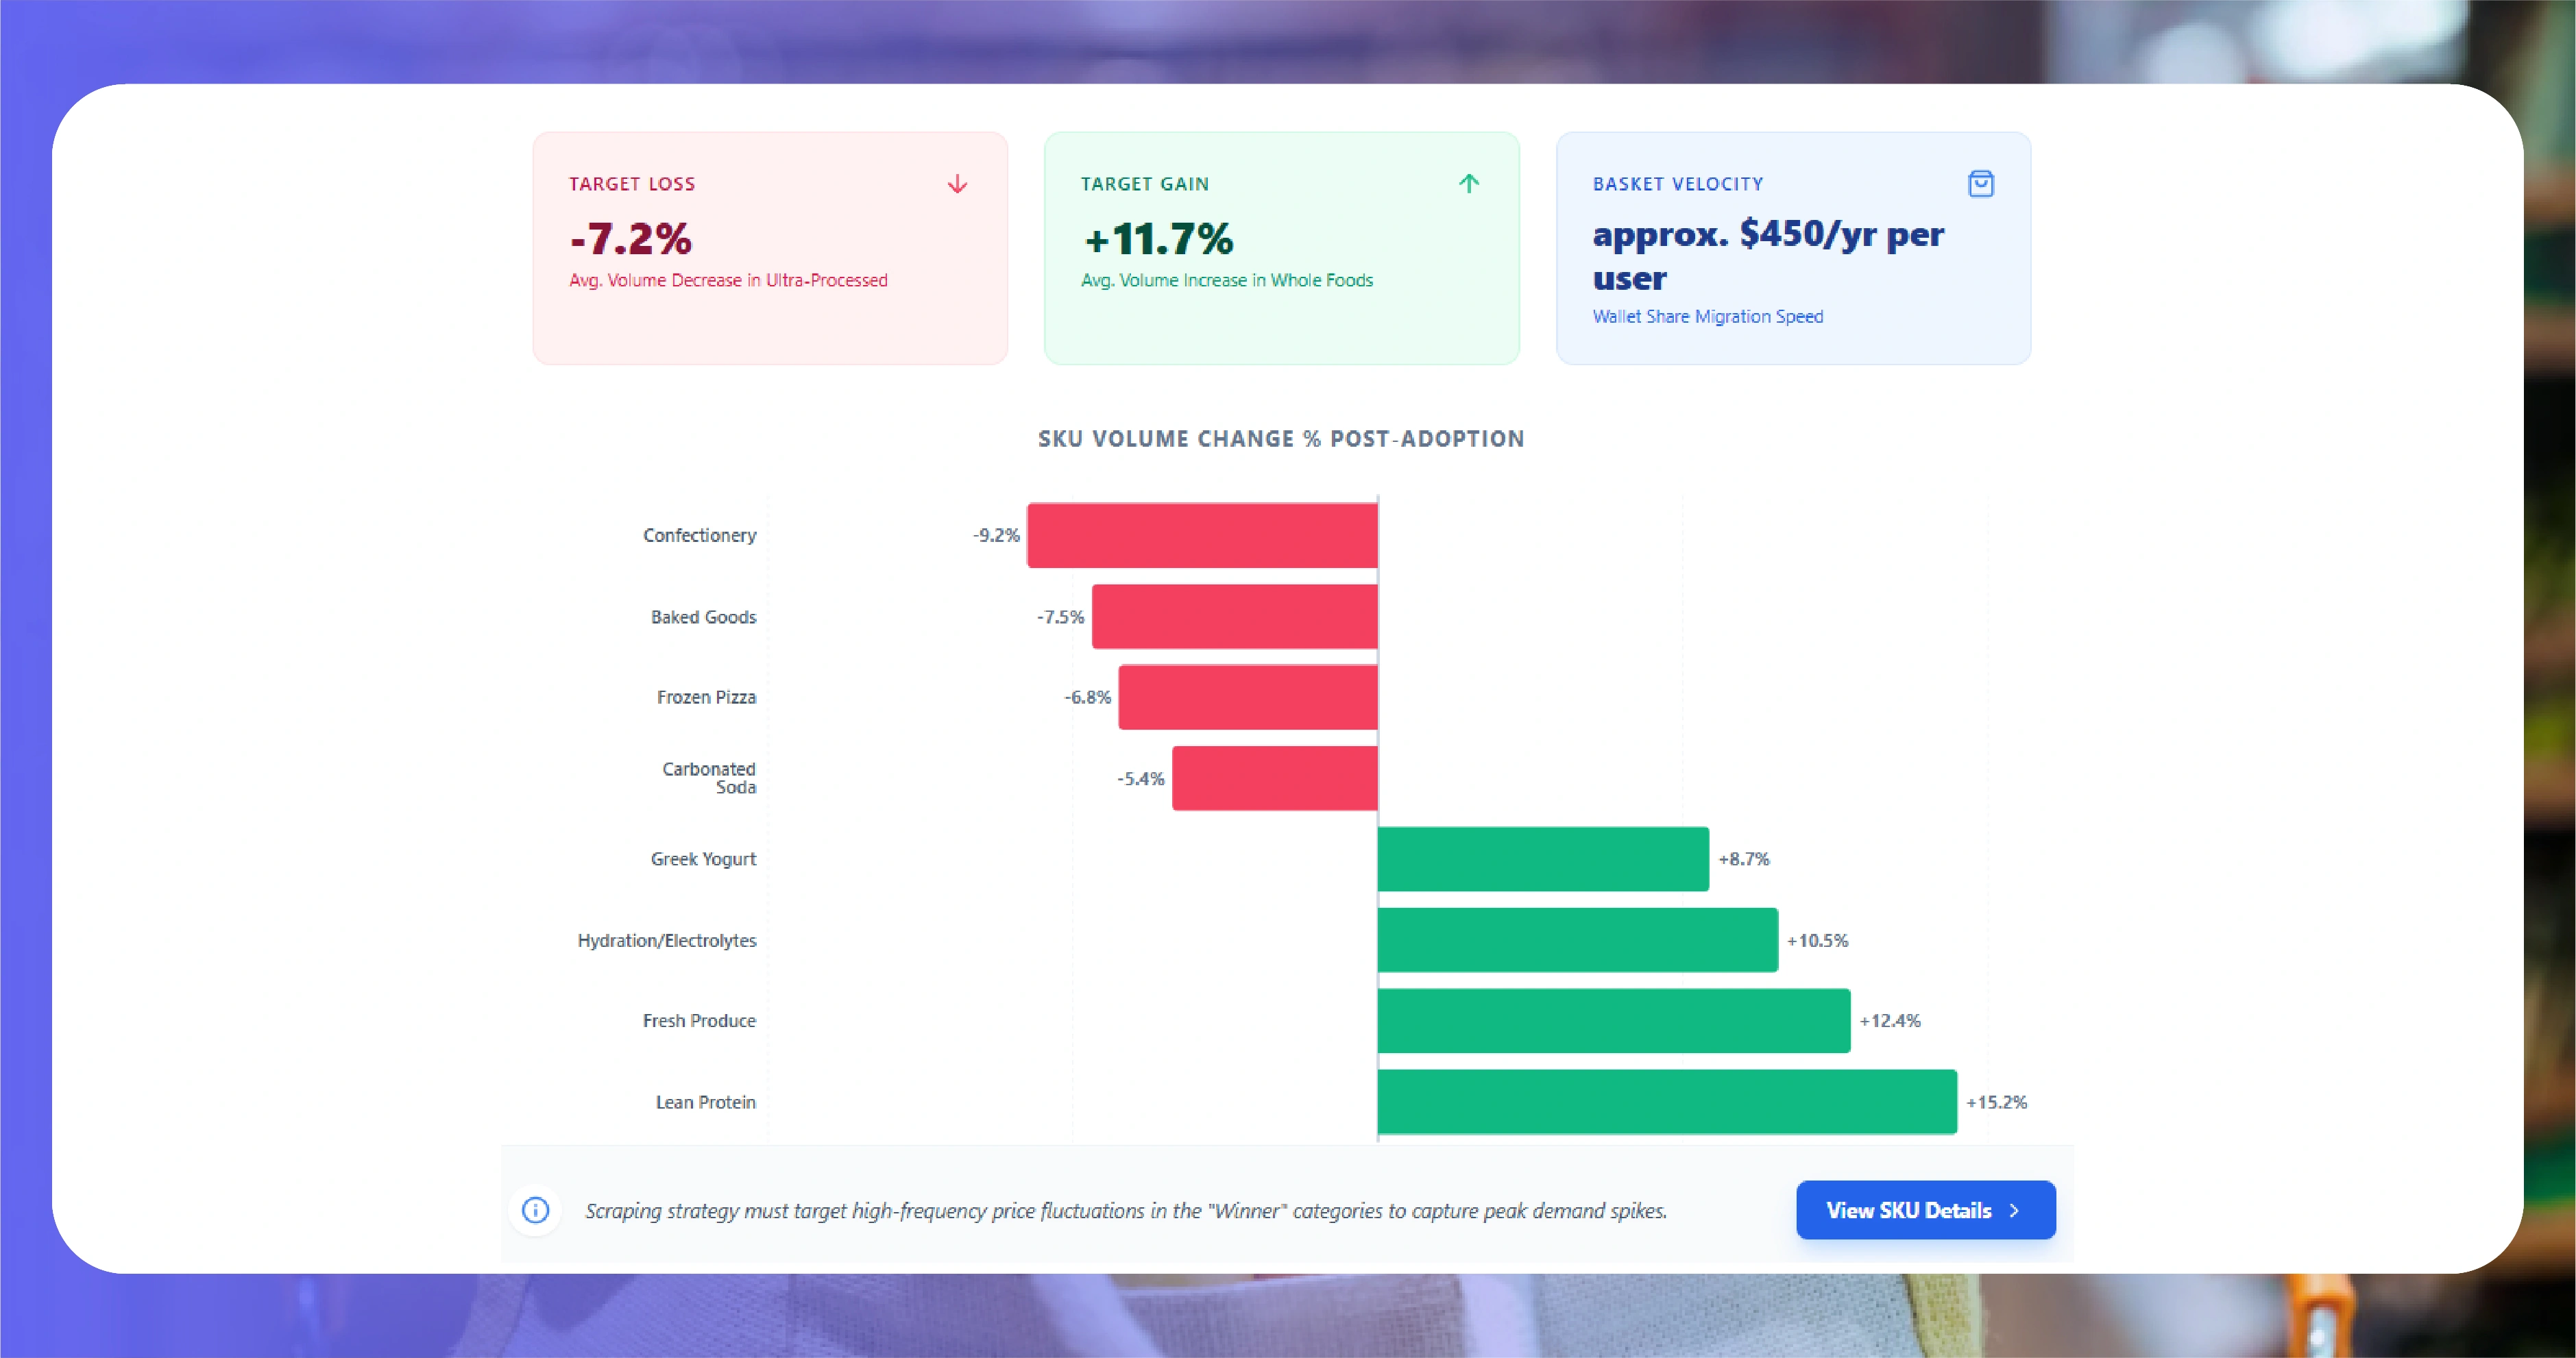
Task: Select the shopping bag icon on Basket Velocity card
Action: [1981, 184]
